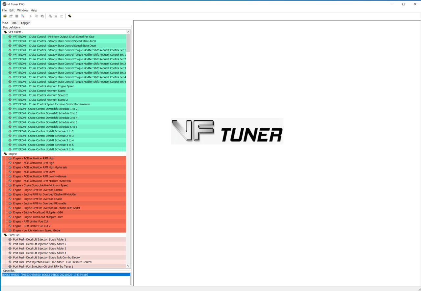Click the scissors Cut toolbar icon
The image size is (421, 291).
point(31,16)
